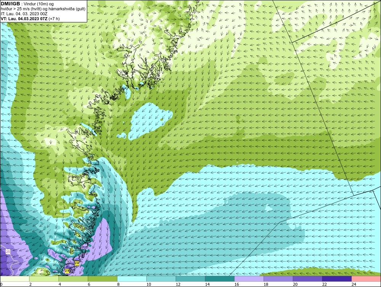
Task: Select the 12–14 m/s teal legend swatch
Action: coord(190,279)
